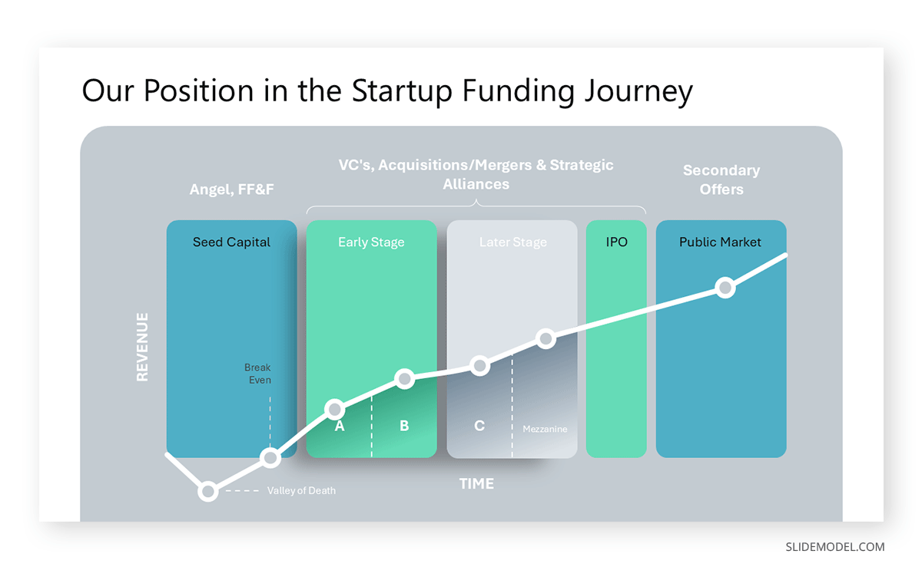Click the circle marker inside the Public Market block
This screenshot has width=922, height=570.
(x=725, y=288)
